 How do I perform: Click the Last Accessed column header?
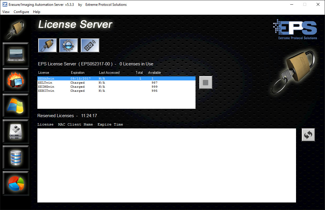click(109, 73)
